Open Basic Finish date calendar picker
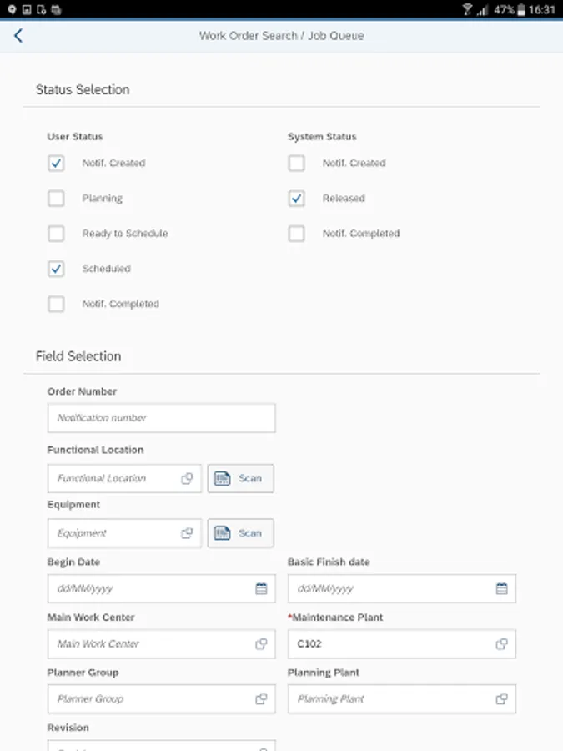Screen dimensions: 563x751 (x=501, y=588)
